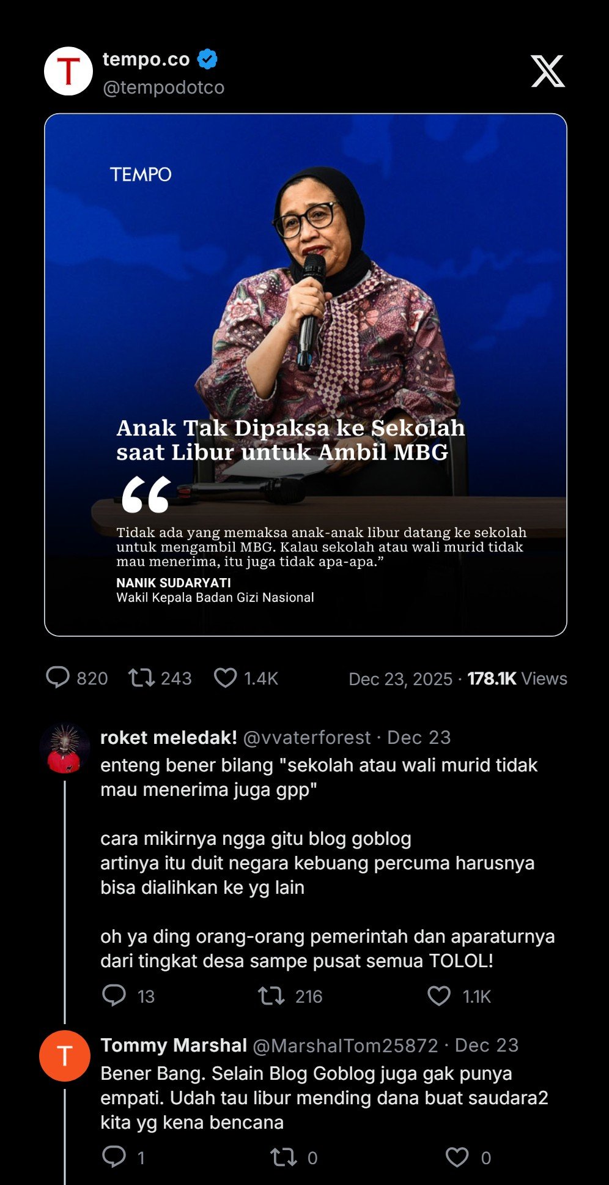Open the @tempodotco handle link
Viewport: 609px width, 1185px height.
[163, 87]
